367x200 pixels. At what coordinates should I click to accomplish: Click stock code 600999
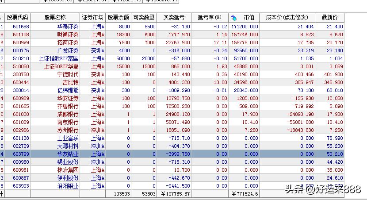[21, 42]
